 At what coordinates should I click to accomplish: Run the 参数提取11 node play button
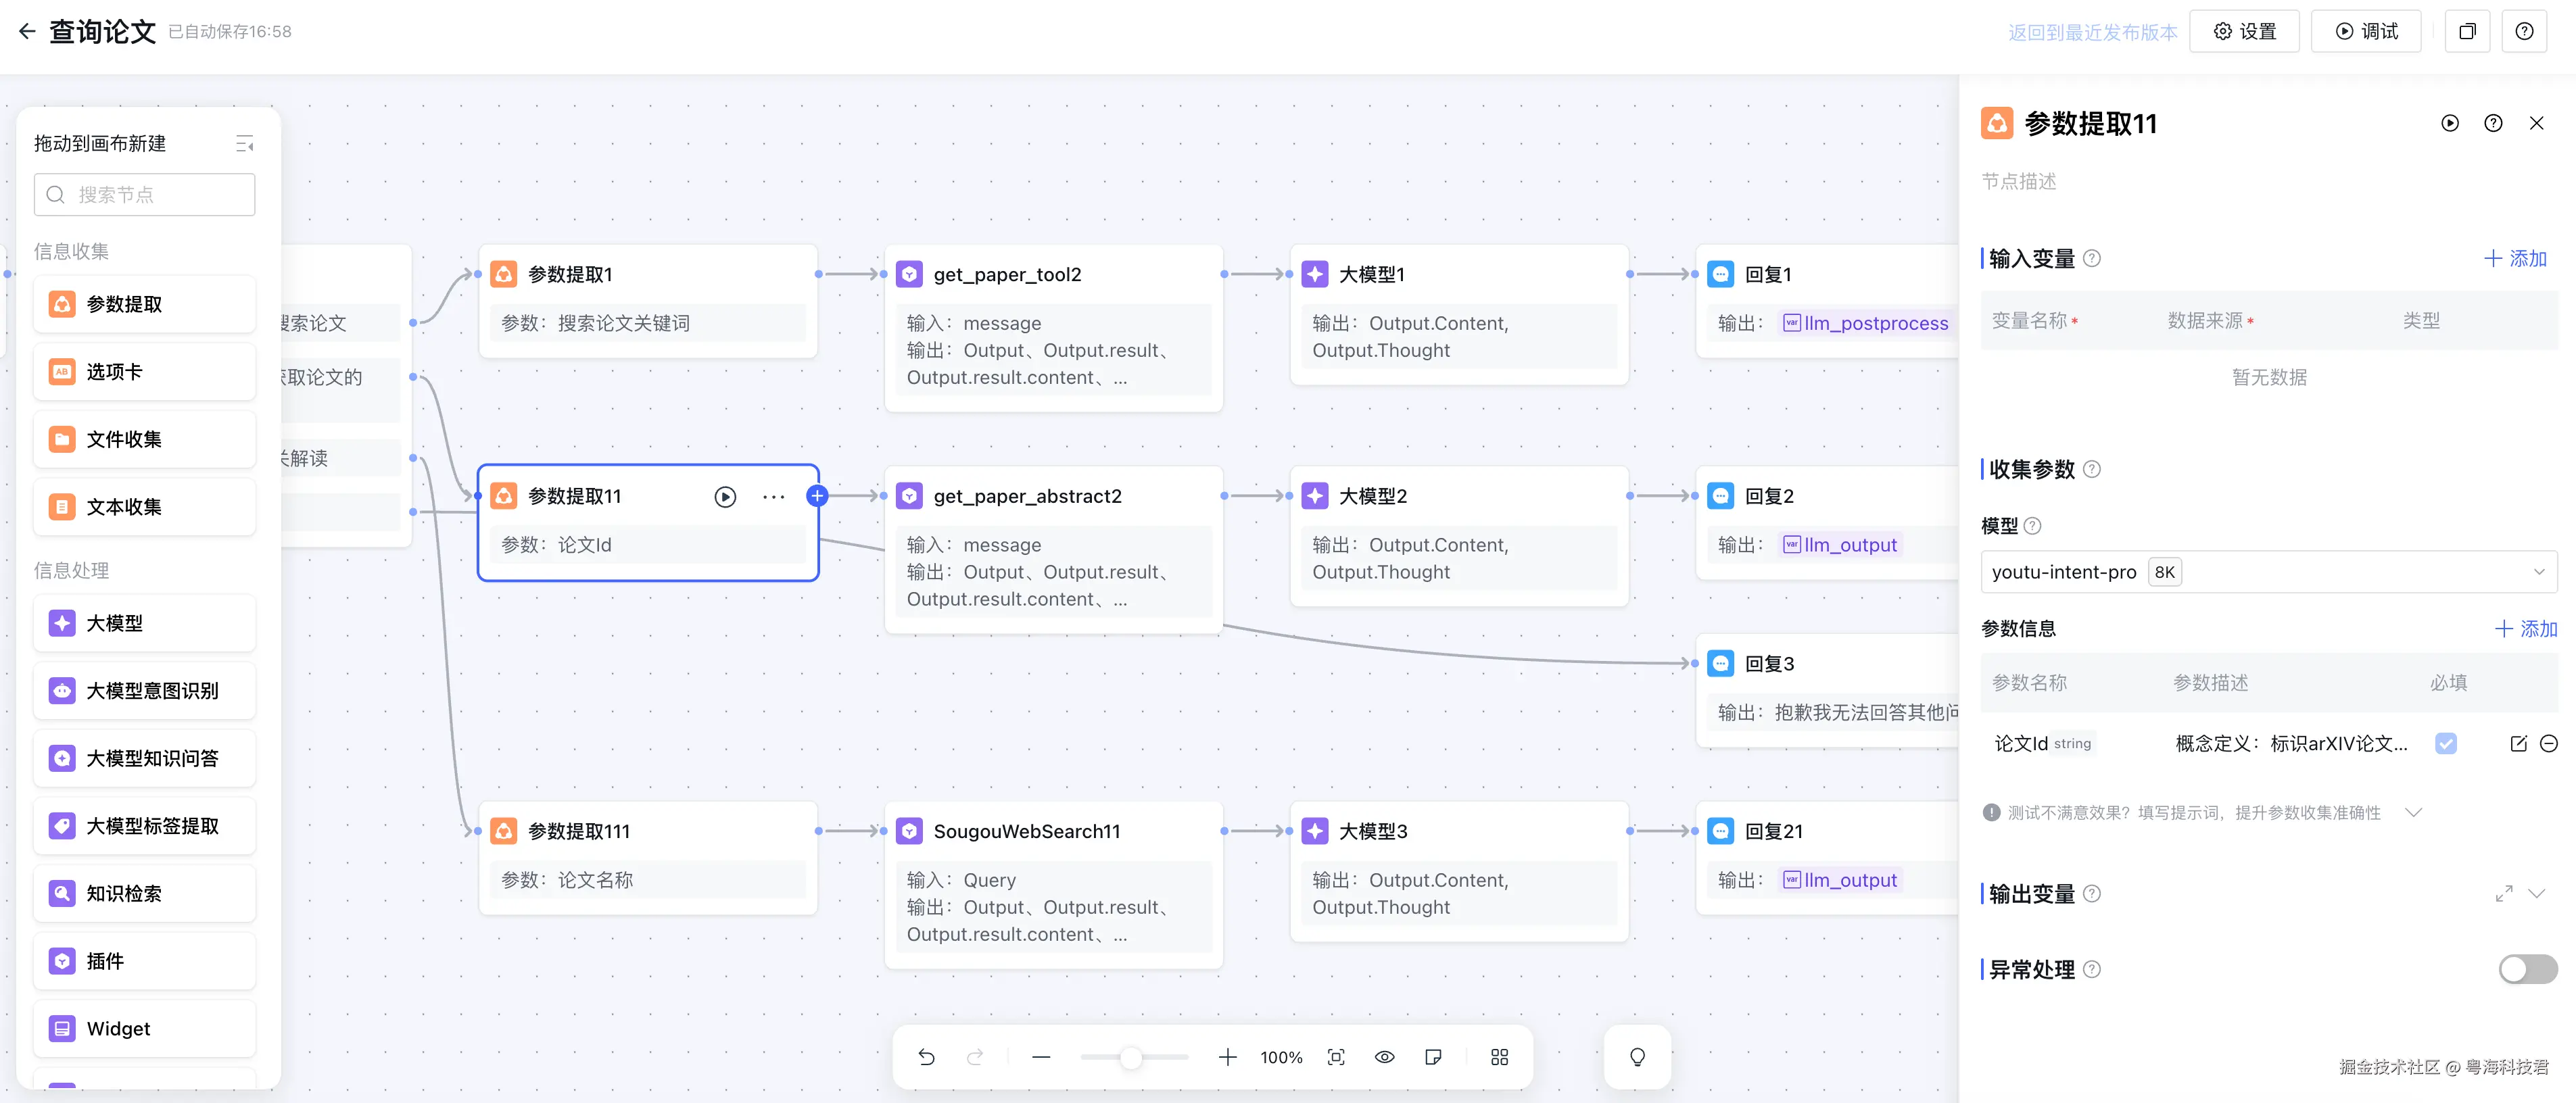tap(725, 497)
